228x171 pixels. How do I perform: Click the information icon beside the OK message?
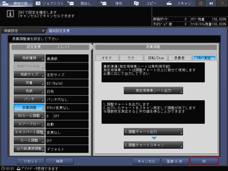(10, 14)
